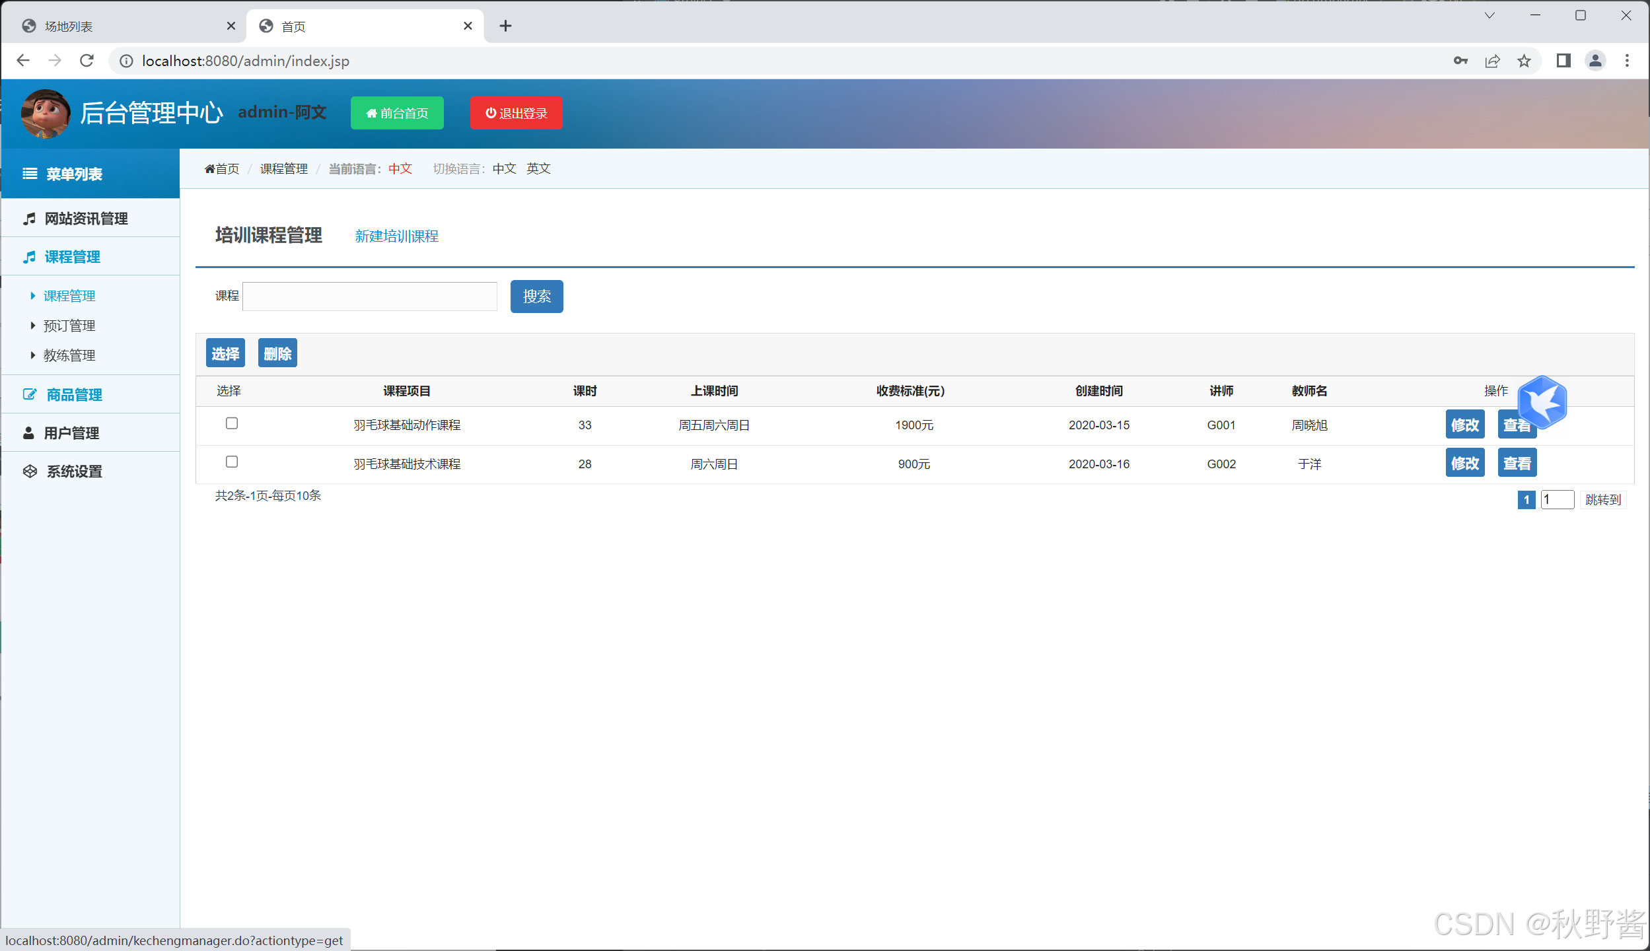This screenshot has height=951, width=1650.
Task: Open browser side panel icon
Action: pos(1563,61)
